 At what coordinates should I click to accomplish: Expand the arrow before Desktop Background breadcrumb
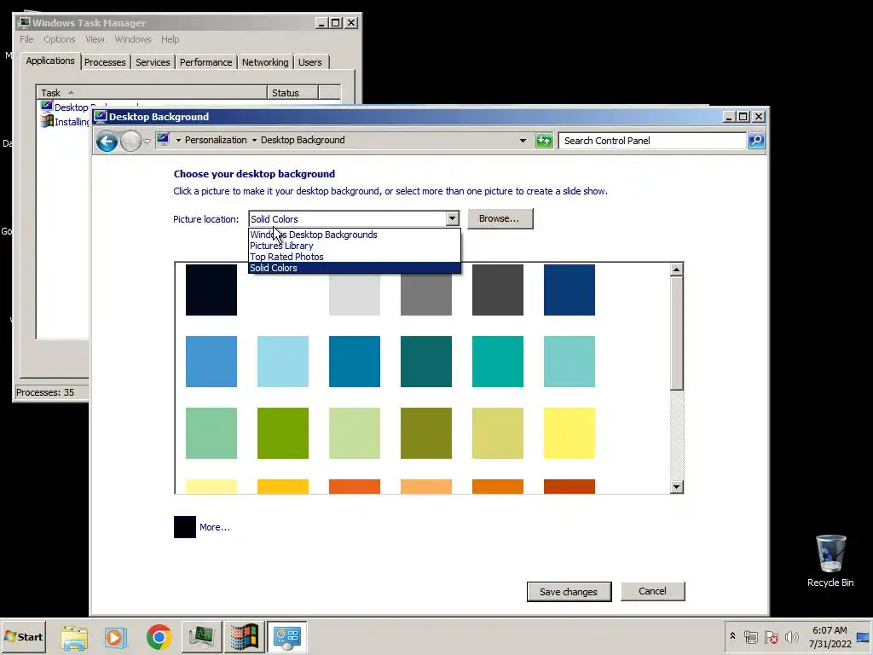click(x=254, y=141)
